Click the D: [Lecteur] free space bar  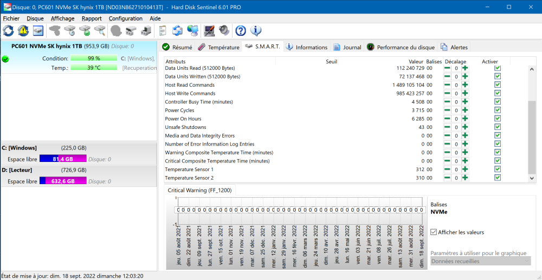coord(63,181)
